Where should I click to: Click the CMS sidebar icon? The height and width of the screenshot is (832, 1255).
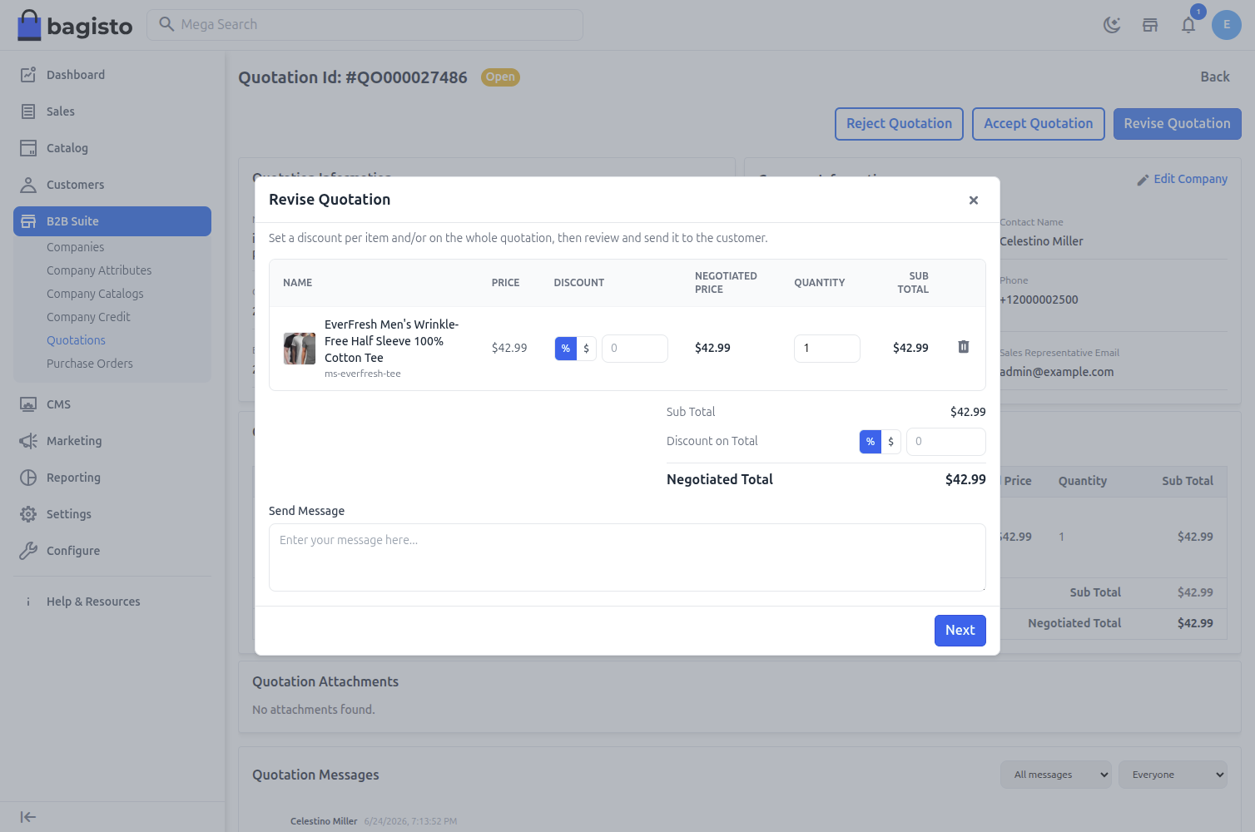(x=28, y=404)
